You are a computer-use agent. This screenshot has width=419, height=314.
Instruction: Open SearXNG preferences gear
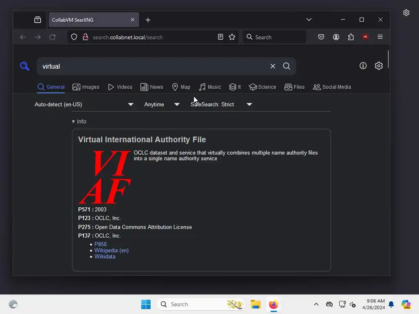378,66
